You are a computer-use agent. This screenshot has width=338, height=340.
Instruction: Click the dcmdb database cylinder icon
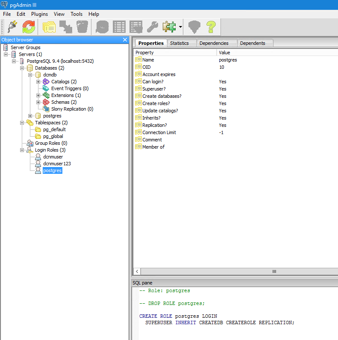coord(38,75)
